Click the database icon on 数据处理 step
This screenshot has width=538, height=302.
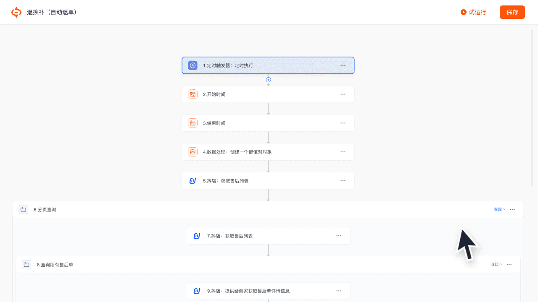193,152
